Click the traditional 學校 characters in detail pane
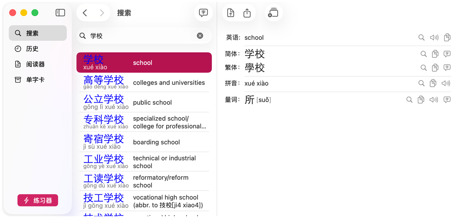The width and height of the screenshot is (459, 218). pyautogui.click(x=255, y=68)
